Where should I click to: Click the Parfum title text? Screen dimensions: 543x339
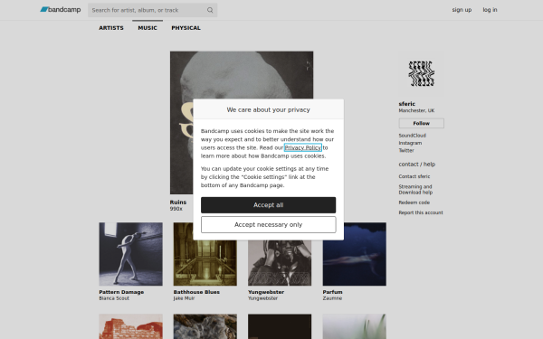click(332, 292)
